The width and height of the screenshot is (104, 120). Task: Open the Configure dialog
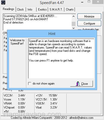[89, 23]
